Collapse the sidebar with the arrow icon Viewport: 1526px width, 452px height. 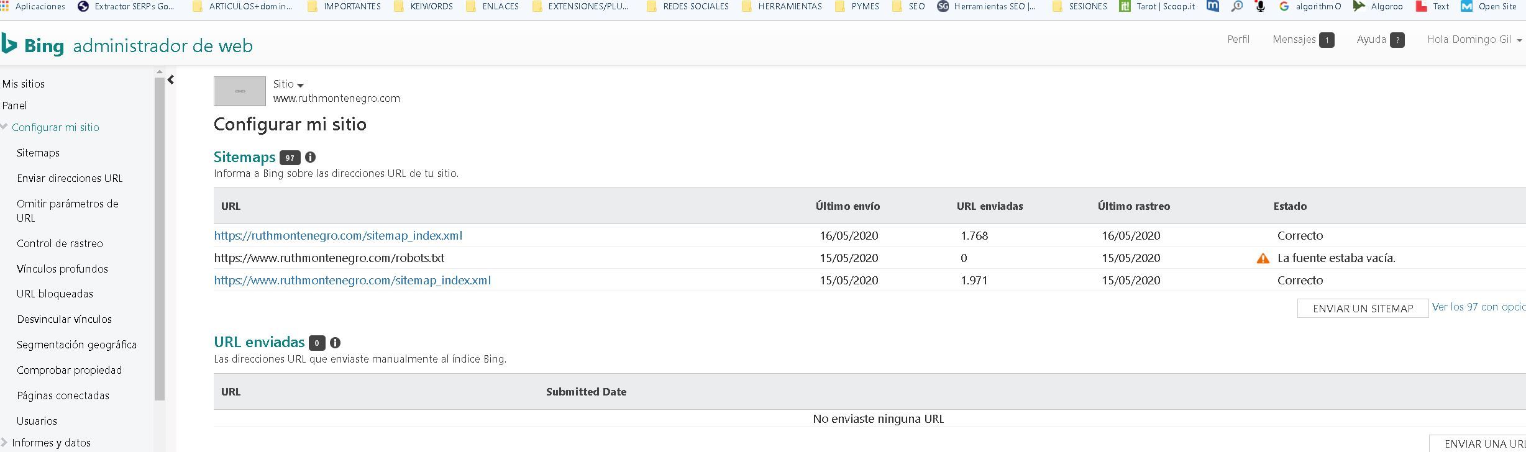[x=171, y=79]
